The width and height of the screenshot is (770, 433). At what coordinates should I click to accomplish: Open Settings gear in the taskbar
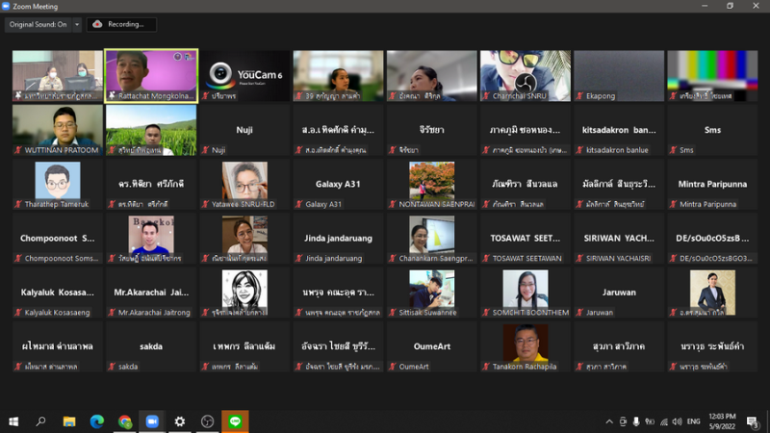(x=180, y=421)
